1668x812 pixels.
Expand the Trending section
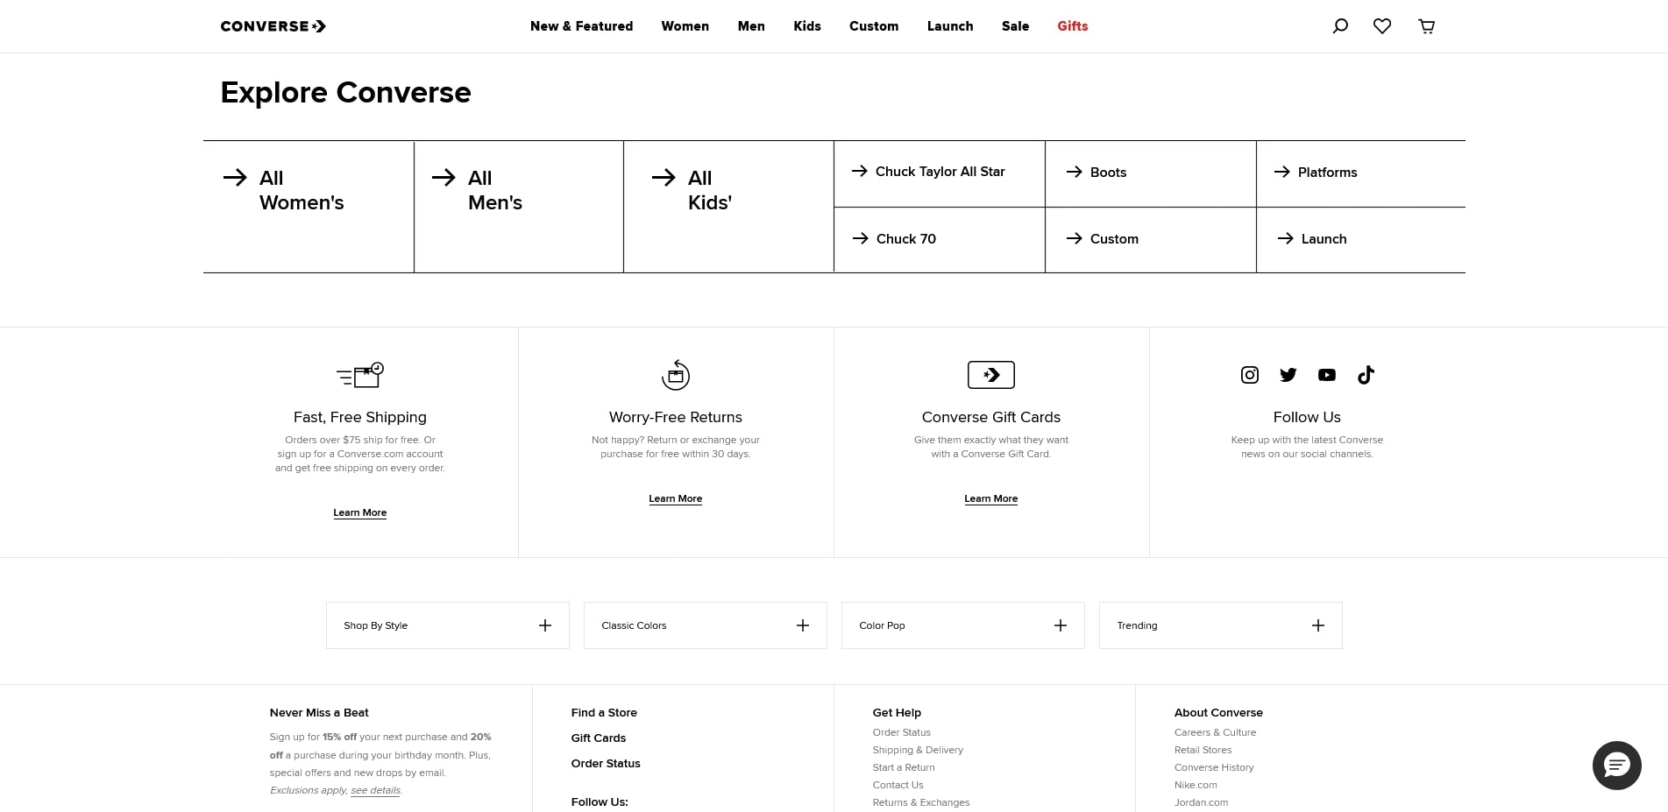click(x=1221, y=625)
